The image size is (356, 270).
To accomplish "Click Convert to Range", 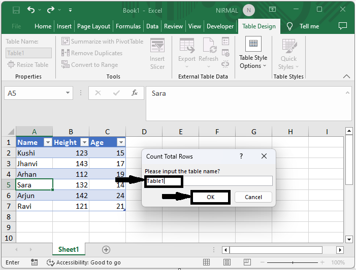I will click(x=90, y=65).
